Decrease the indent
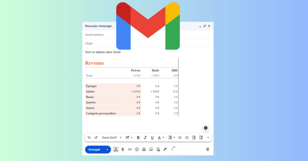308x161 pixels. pos(194,138)
